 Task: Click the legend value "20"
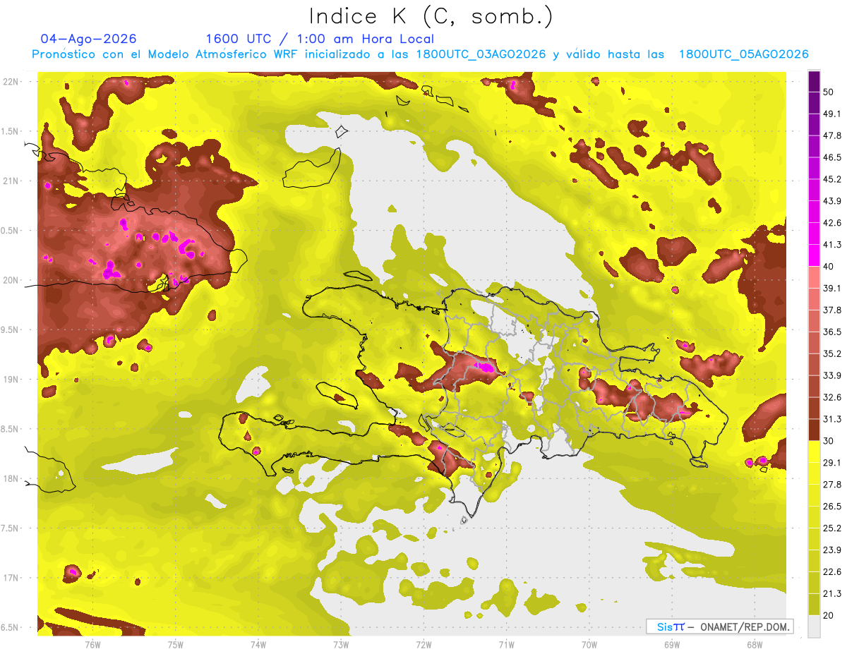pyautogui.click(x=830, y=615)
